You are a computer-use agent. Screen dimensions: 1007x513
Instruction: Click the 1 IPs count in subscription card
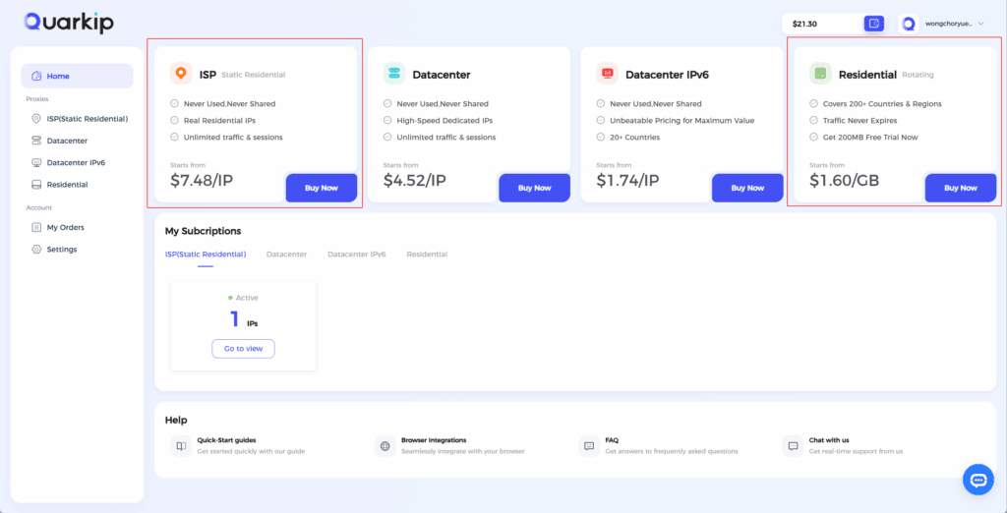click(x=244, y=319)
